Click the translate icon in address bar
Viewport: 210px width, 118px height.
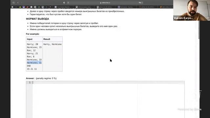(x=139, y=3)
